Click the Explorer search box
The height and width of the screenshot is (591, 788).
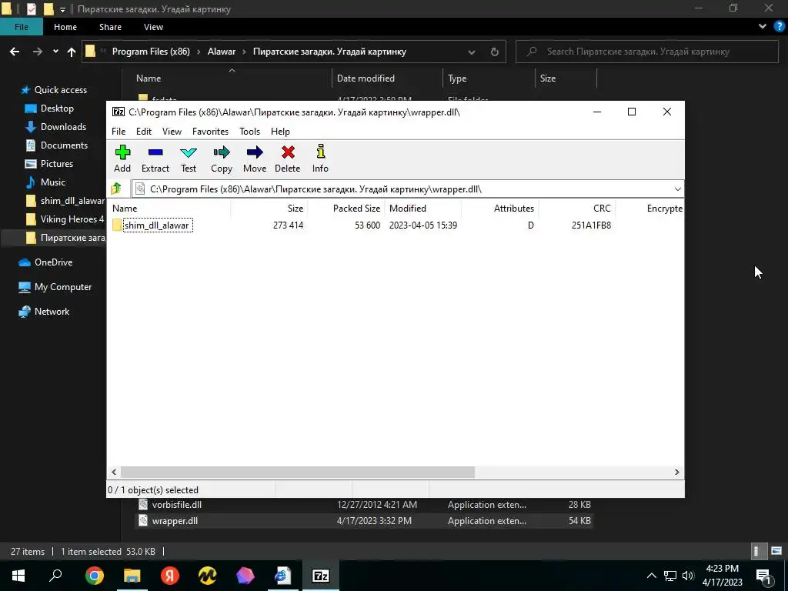click(647, 52)
